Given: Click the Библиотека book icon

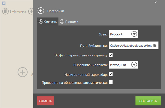Looking at the screenshot, I should (x=5, y=11).
